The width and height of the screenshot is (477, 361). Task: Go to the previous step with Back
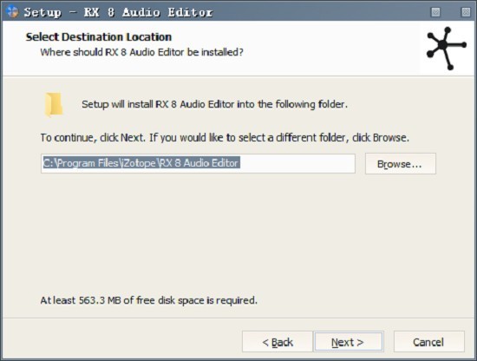point(278,342)
